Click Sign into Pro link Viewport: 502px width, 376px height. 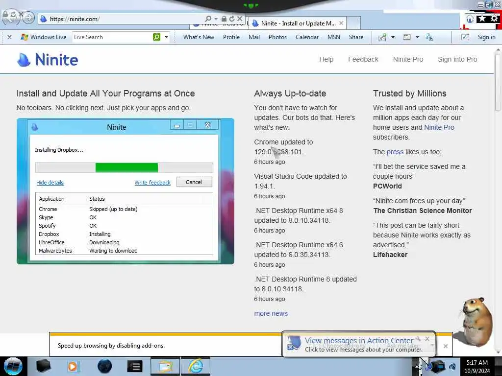click(457, 59)
